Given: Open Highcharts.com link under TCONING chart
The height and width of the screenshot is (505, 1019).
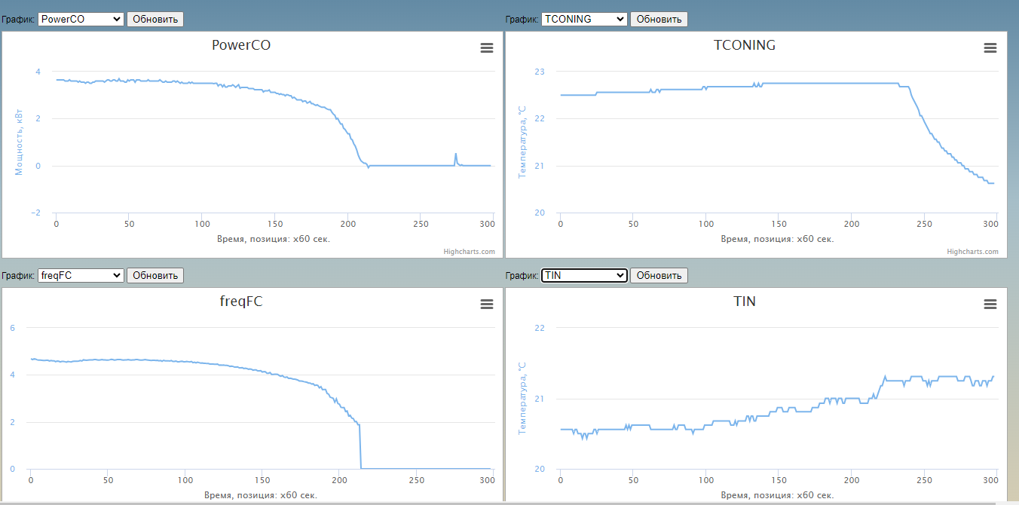Looking at the screenshot, I should tap(972, 252).
